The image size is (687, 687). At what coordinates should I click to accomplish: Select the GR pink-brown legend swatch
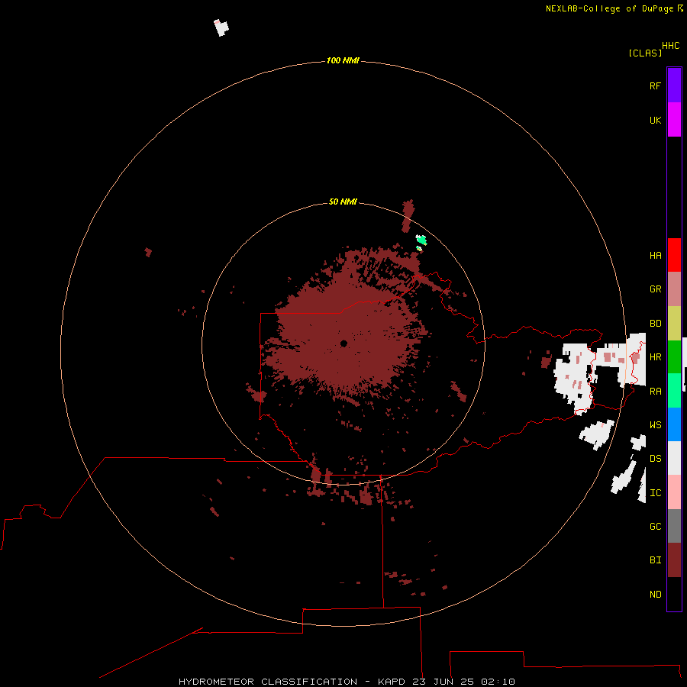click(x=674, y=289)
